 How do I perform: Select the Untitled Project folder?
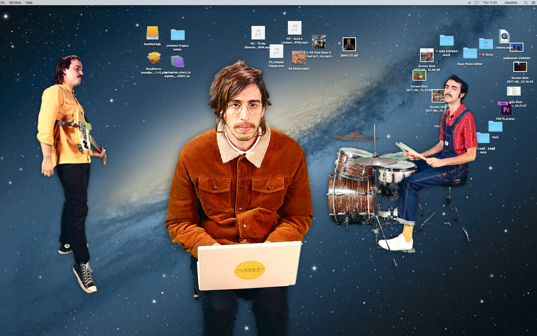click(x=177, y=35)
